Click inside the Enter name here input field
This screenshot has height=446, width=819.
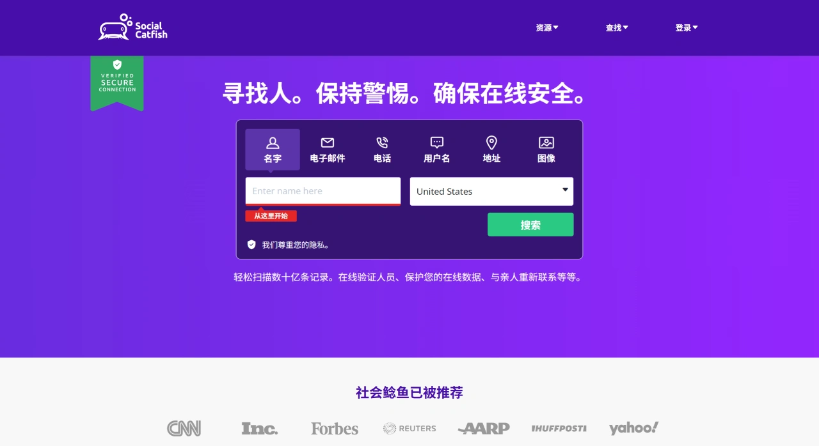coord(322,191)
